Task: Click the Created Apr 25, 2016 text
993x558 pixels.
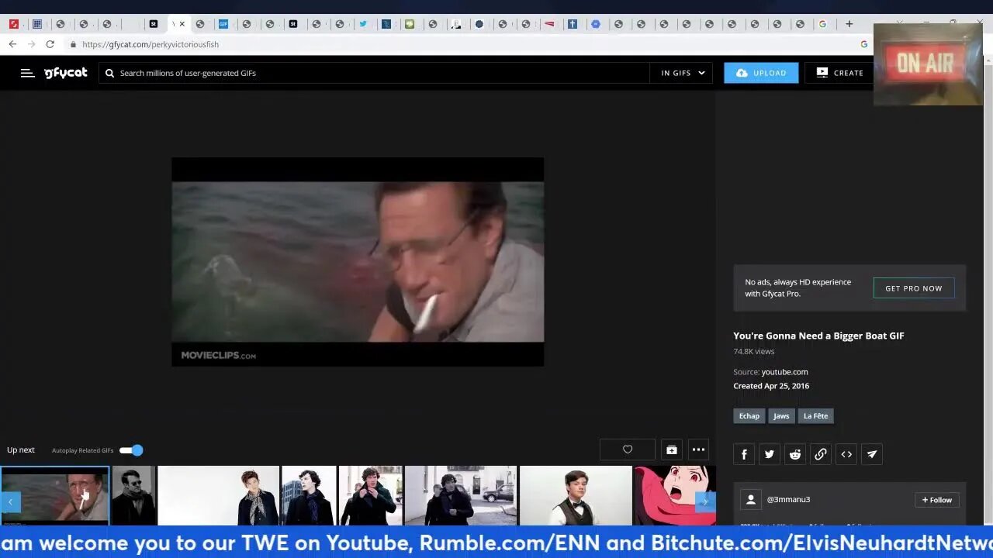Action: pos(771,386)
